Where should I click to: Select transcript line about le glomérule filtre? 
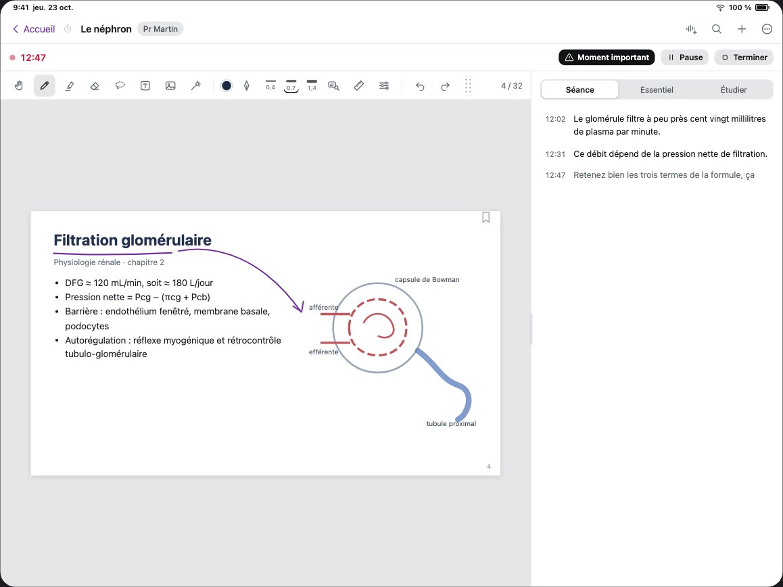[669, 125]
